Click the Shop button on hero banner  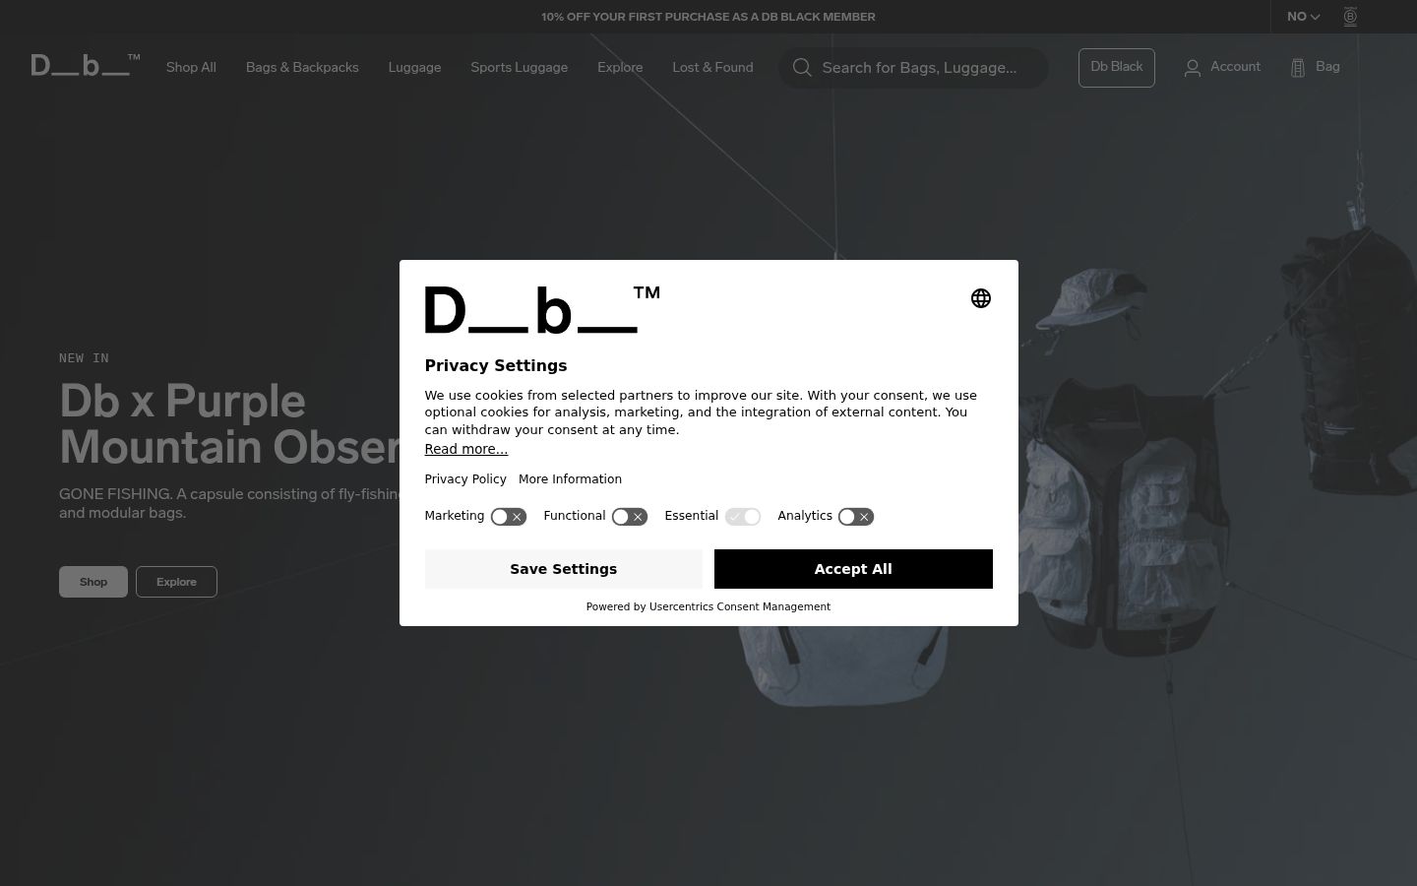click(93, 582)
